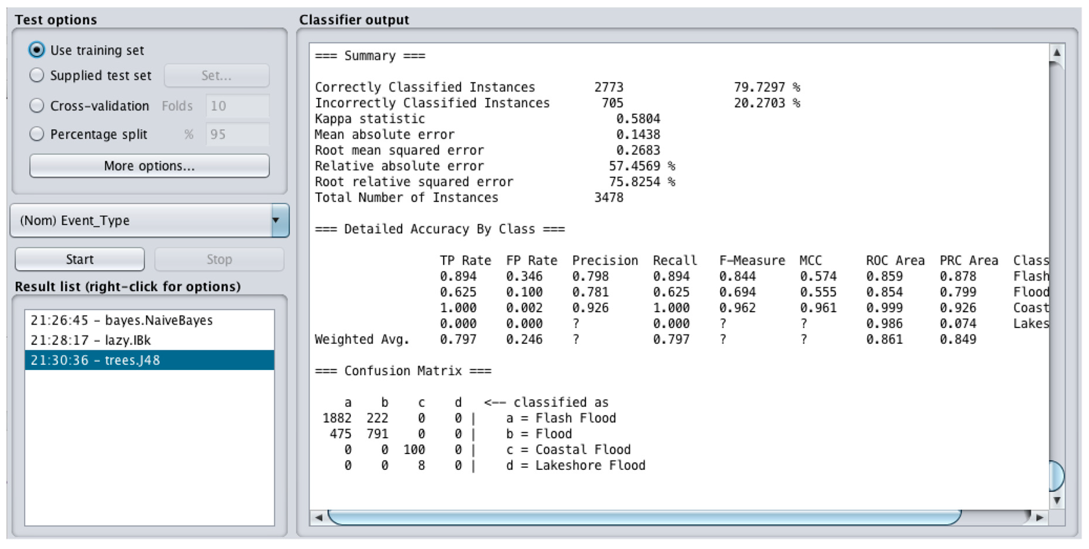The image size is (1089, 549).
Task: Click the horizontal scrollbar thumb in output
Action: pyautogui.click(x=644, y=517)
